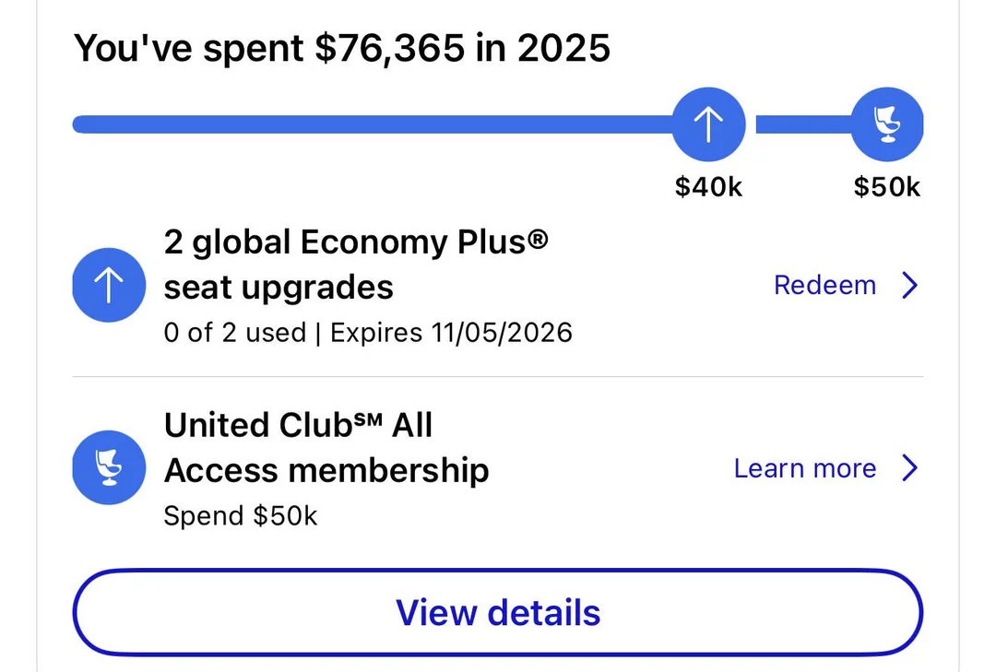Click the arrow icon beside seat upgrades row

(x=109, y=286)
